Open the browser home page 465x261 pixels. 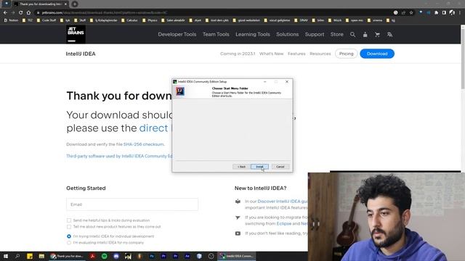tap(28, 13)
